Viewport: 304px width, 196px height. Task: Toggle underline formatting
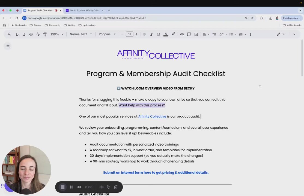tap(158, 34)
